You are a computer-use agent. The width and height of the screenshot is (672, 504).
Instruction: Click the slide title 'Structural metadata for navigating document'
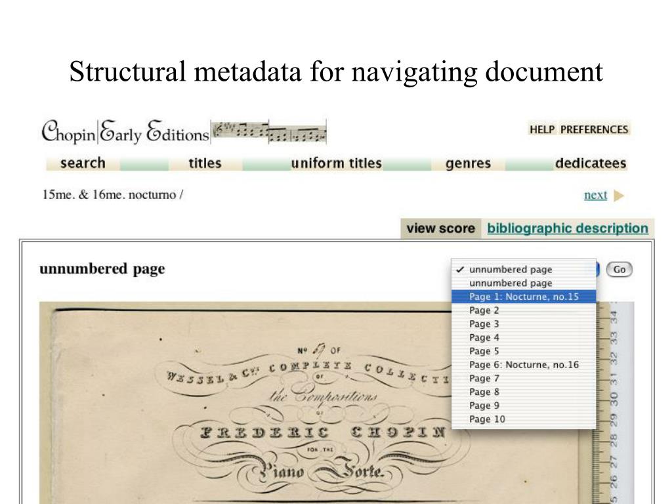point(336,72)
